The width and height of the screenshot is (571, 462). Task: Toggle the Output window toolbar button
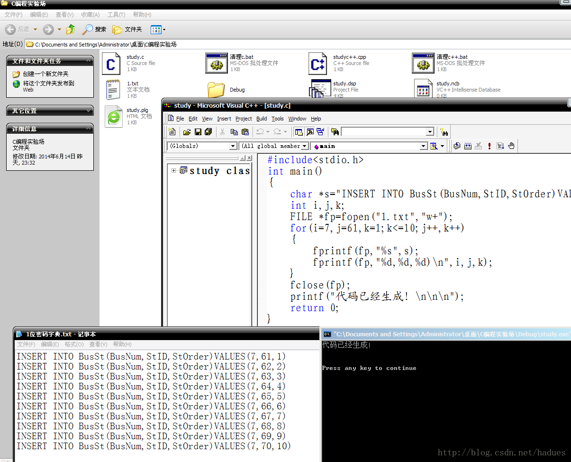click(310, 132)
